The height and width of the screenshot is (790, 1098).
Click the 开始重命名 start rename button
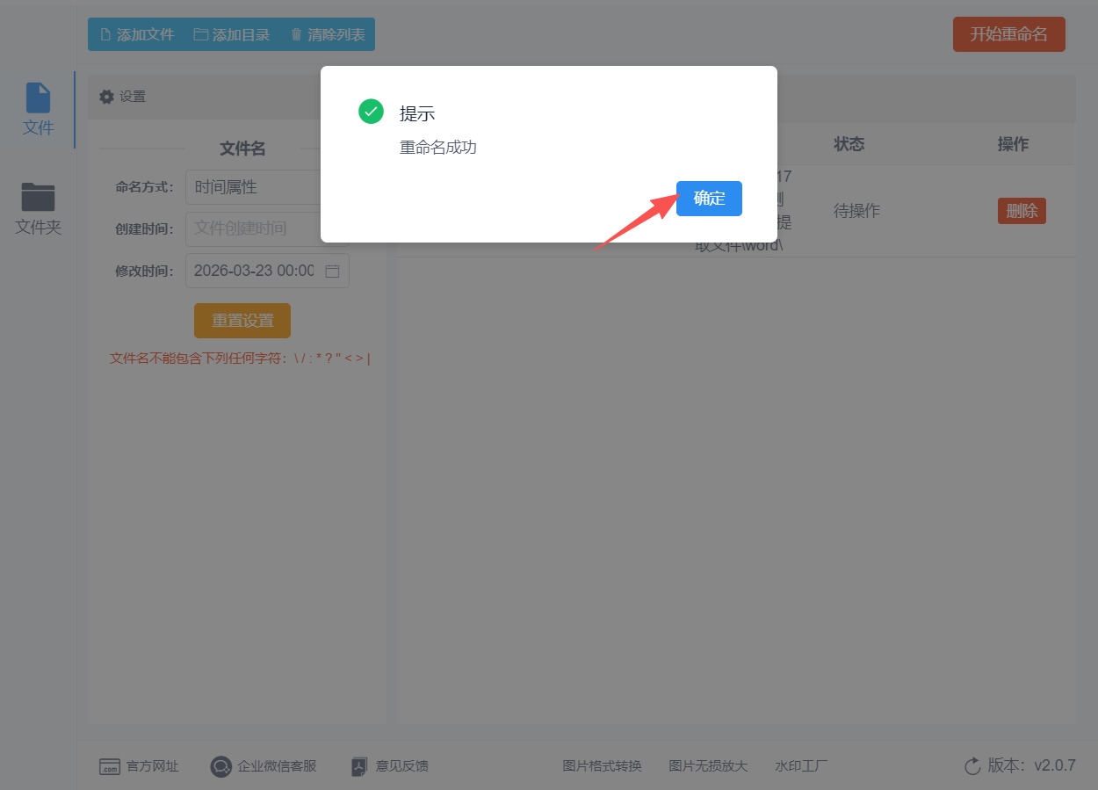pyautogui.click(x=1008, y=33)
